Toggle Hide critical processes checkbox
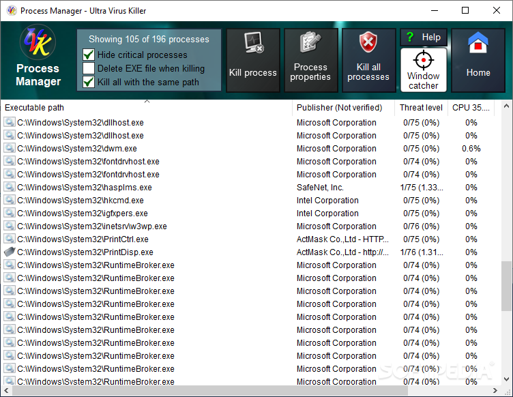 (x=88, y=55)
